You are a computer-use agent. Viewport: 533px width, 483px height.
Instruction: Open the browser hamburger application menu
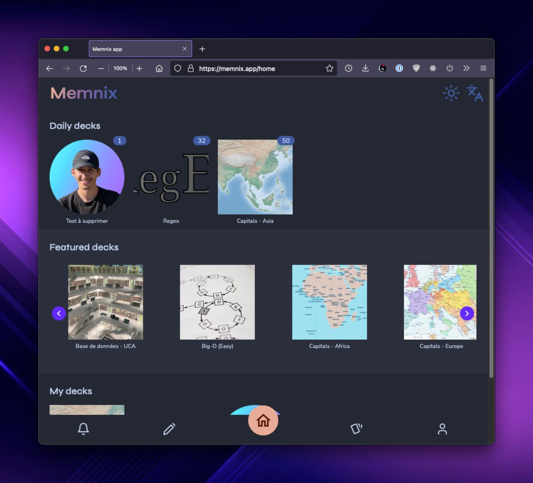tap(483, 68)
